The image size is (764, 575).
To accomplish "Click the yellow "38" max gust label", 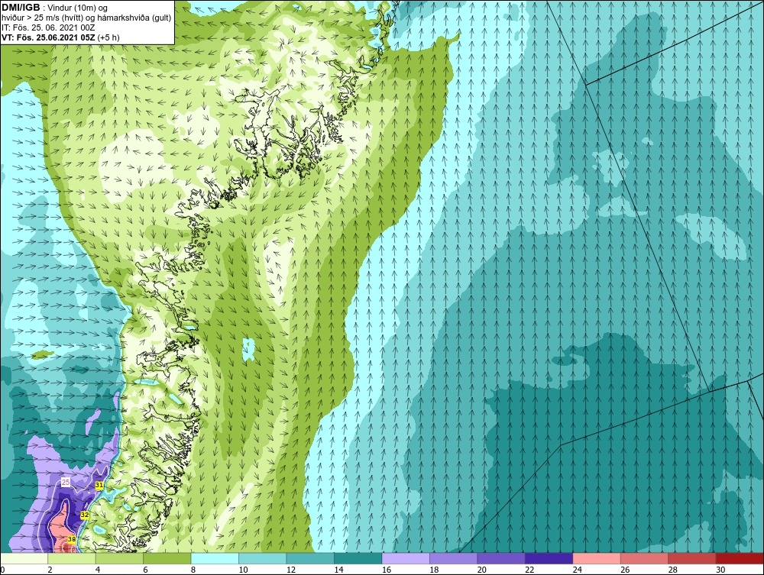I will [x=72, y=539].
